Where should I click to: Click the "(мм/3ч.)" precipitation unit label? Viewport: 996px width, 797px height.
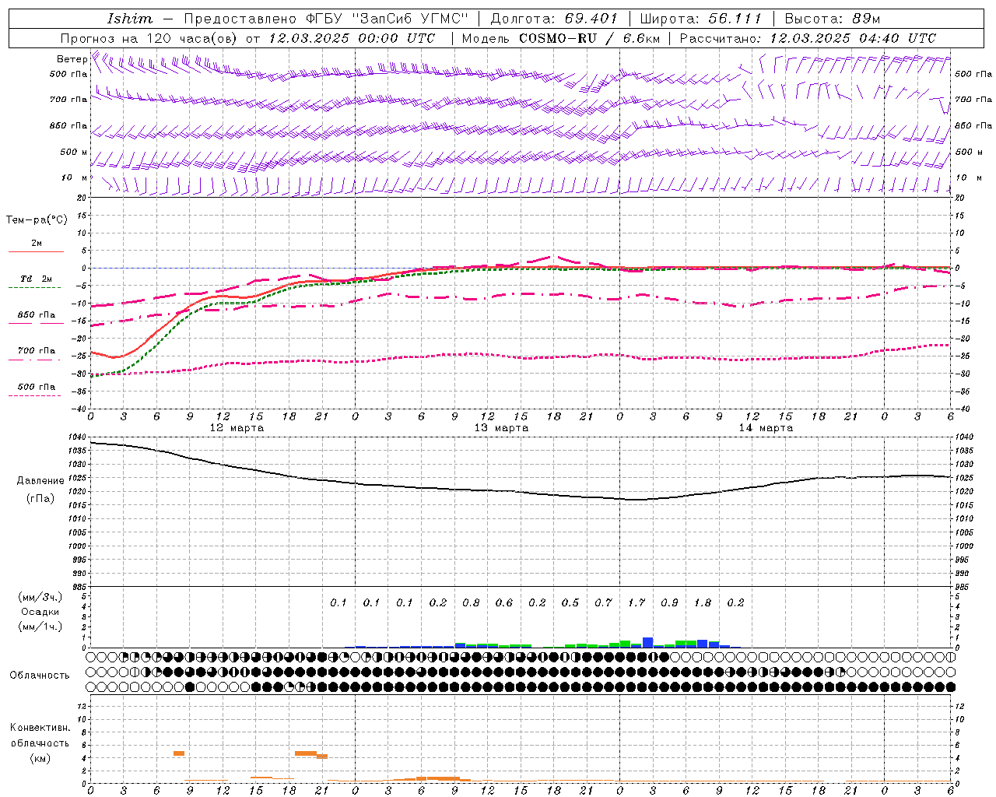click(x=40, y=597)
